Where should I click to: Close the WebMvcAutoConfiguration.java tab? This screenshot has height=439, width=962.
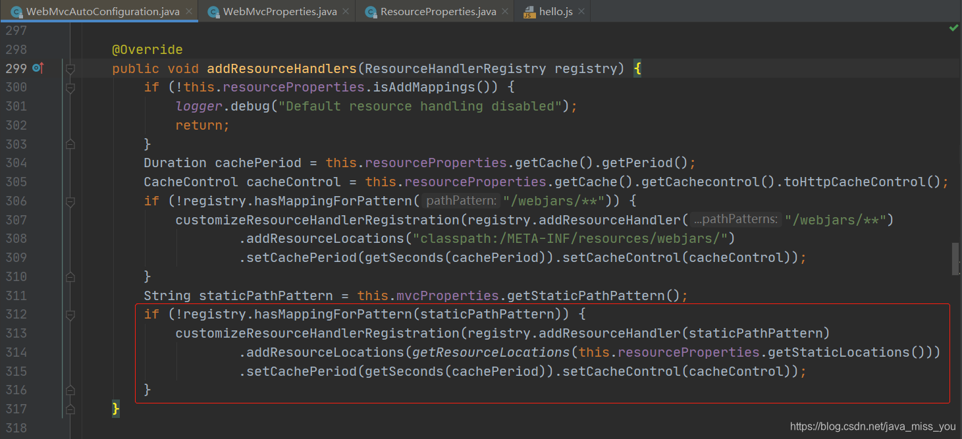click(x=189, y=12)
